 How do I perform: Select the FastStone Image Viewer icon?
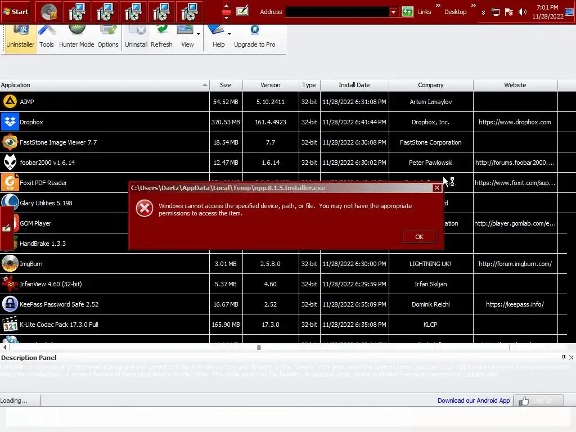[x=10, y=142]
